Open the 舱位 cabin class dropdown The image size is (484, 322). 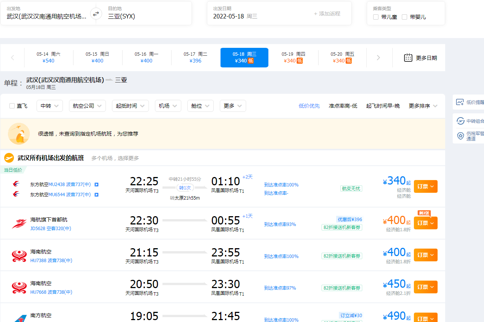pyautogui.click(x=200, y=106)
